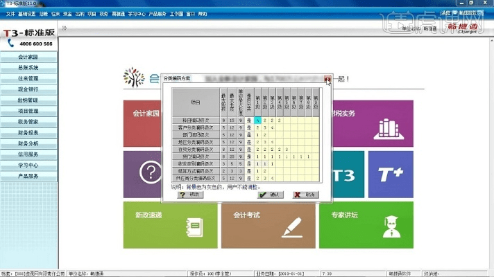The image size is (494, 277).
Task: Confirm the coding scheme with 确认
Action: (271, 195)
